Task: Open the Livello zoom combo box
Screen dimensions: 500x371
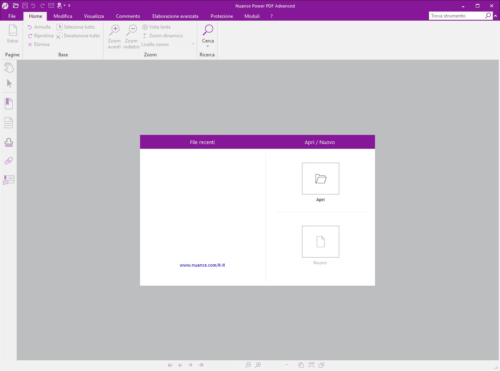Action: coord(193,44)
